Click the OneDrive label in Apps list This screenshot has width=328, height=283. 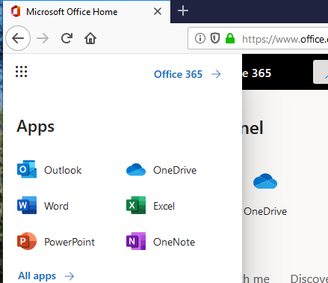[x=175, y=170]
